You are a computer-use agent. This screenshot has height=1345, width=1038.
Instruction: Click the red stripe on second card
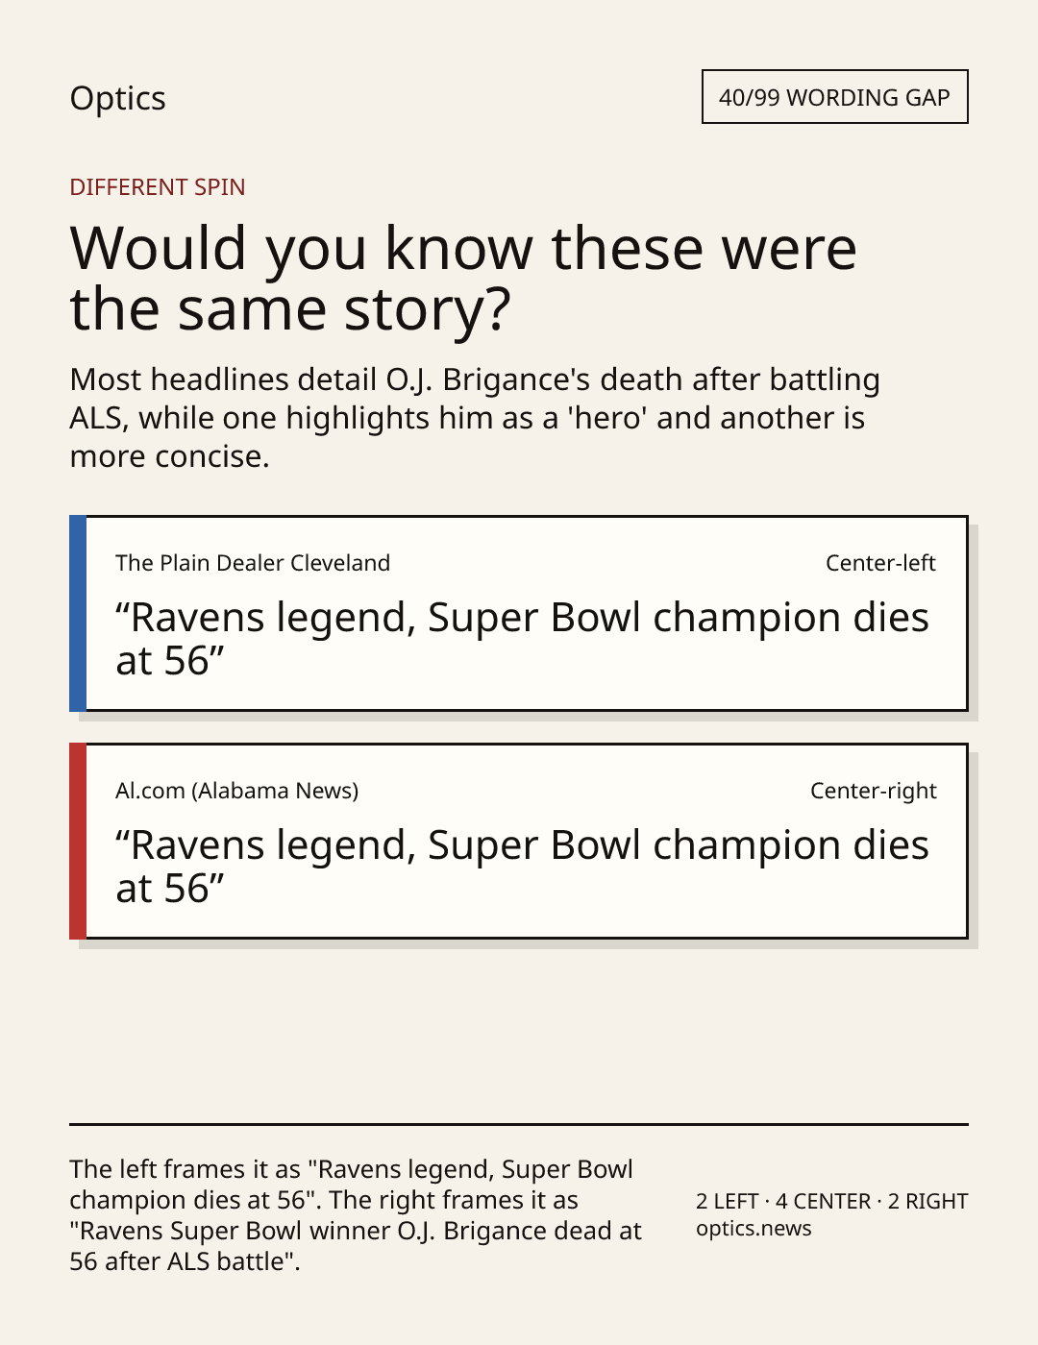click(78, 842)
